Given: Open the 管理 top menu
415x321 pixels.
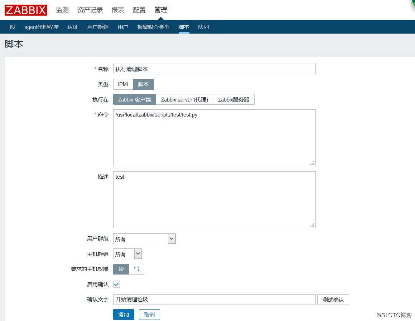Looking at the screenshot, I should tap(161, 10).
